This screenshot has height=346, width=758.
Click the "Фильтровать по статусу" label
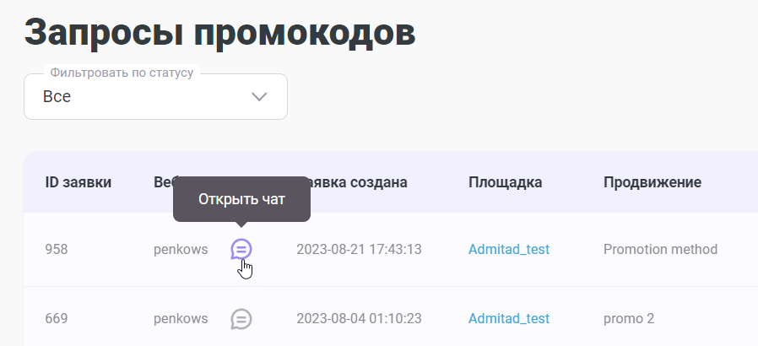[122, 73]
